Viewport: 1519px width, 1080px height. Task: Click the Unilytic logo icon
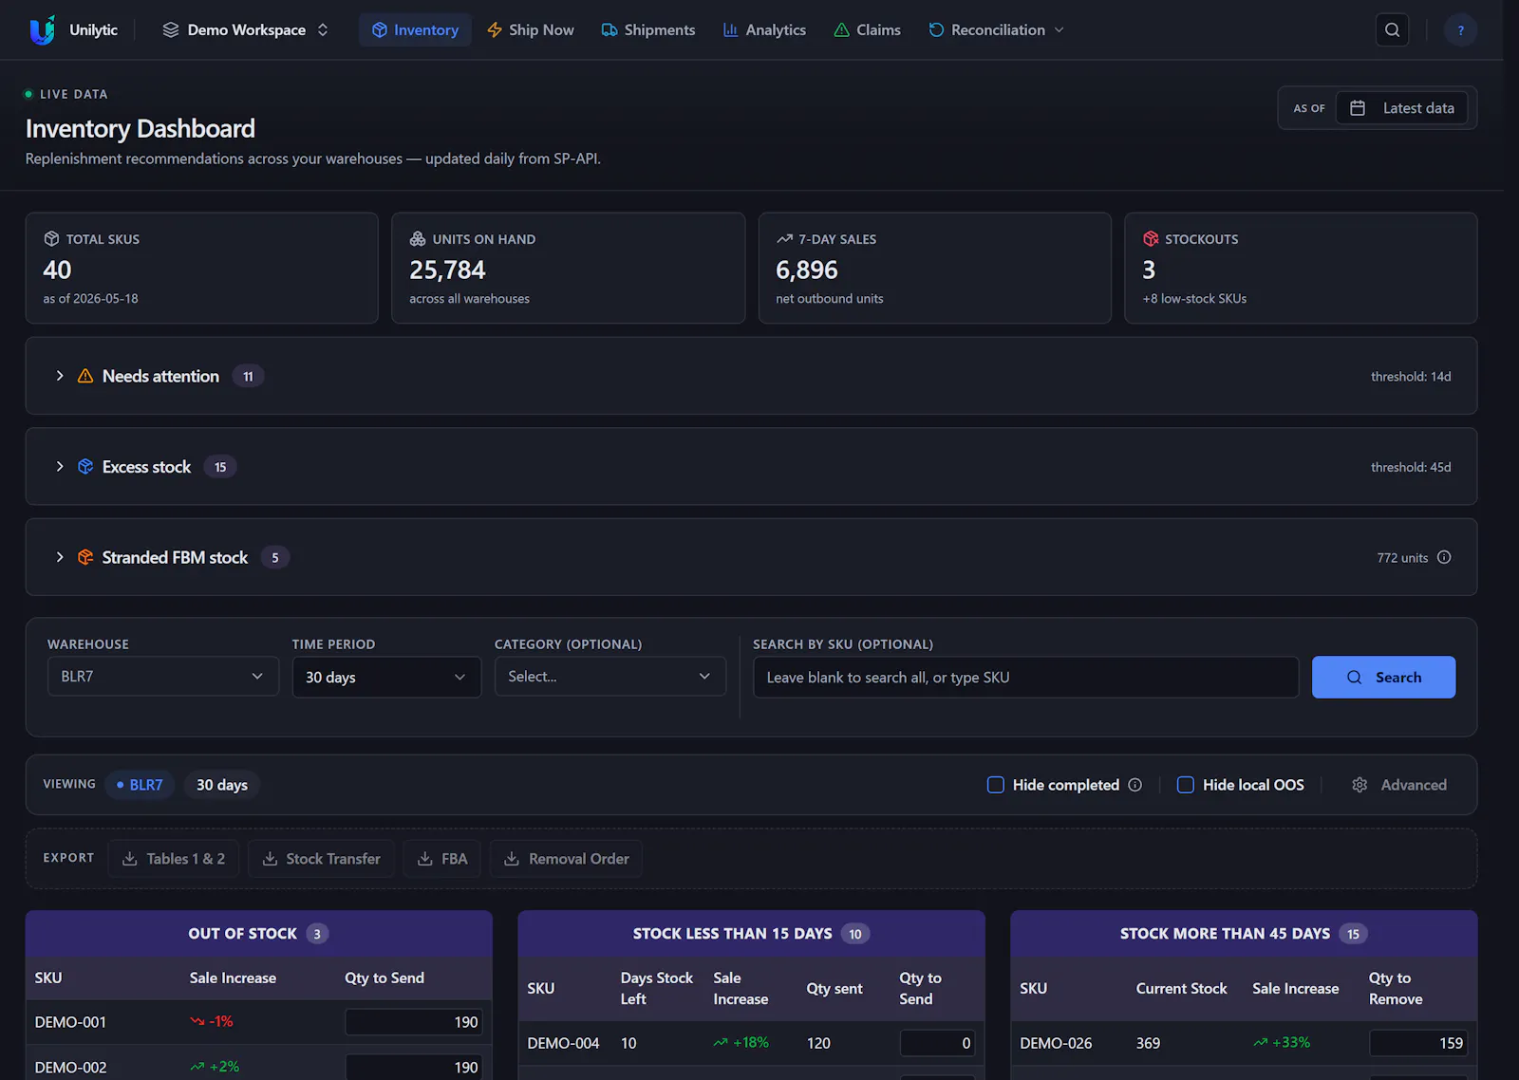coord(42,30)
